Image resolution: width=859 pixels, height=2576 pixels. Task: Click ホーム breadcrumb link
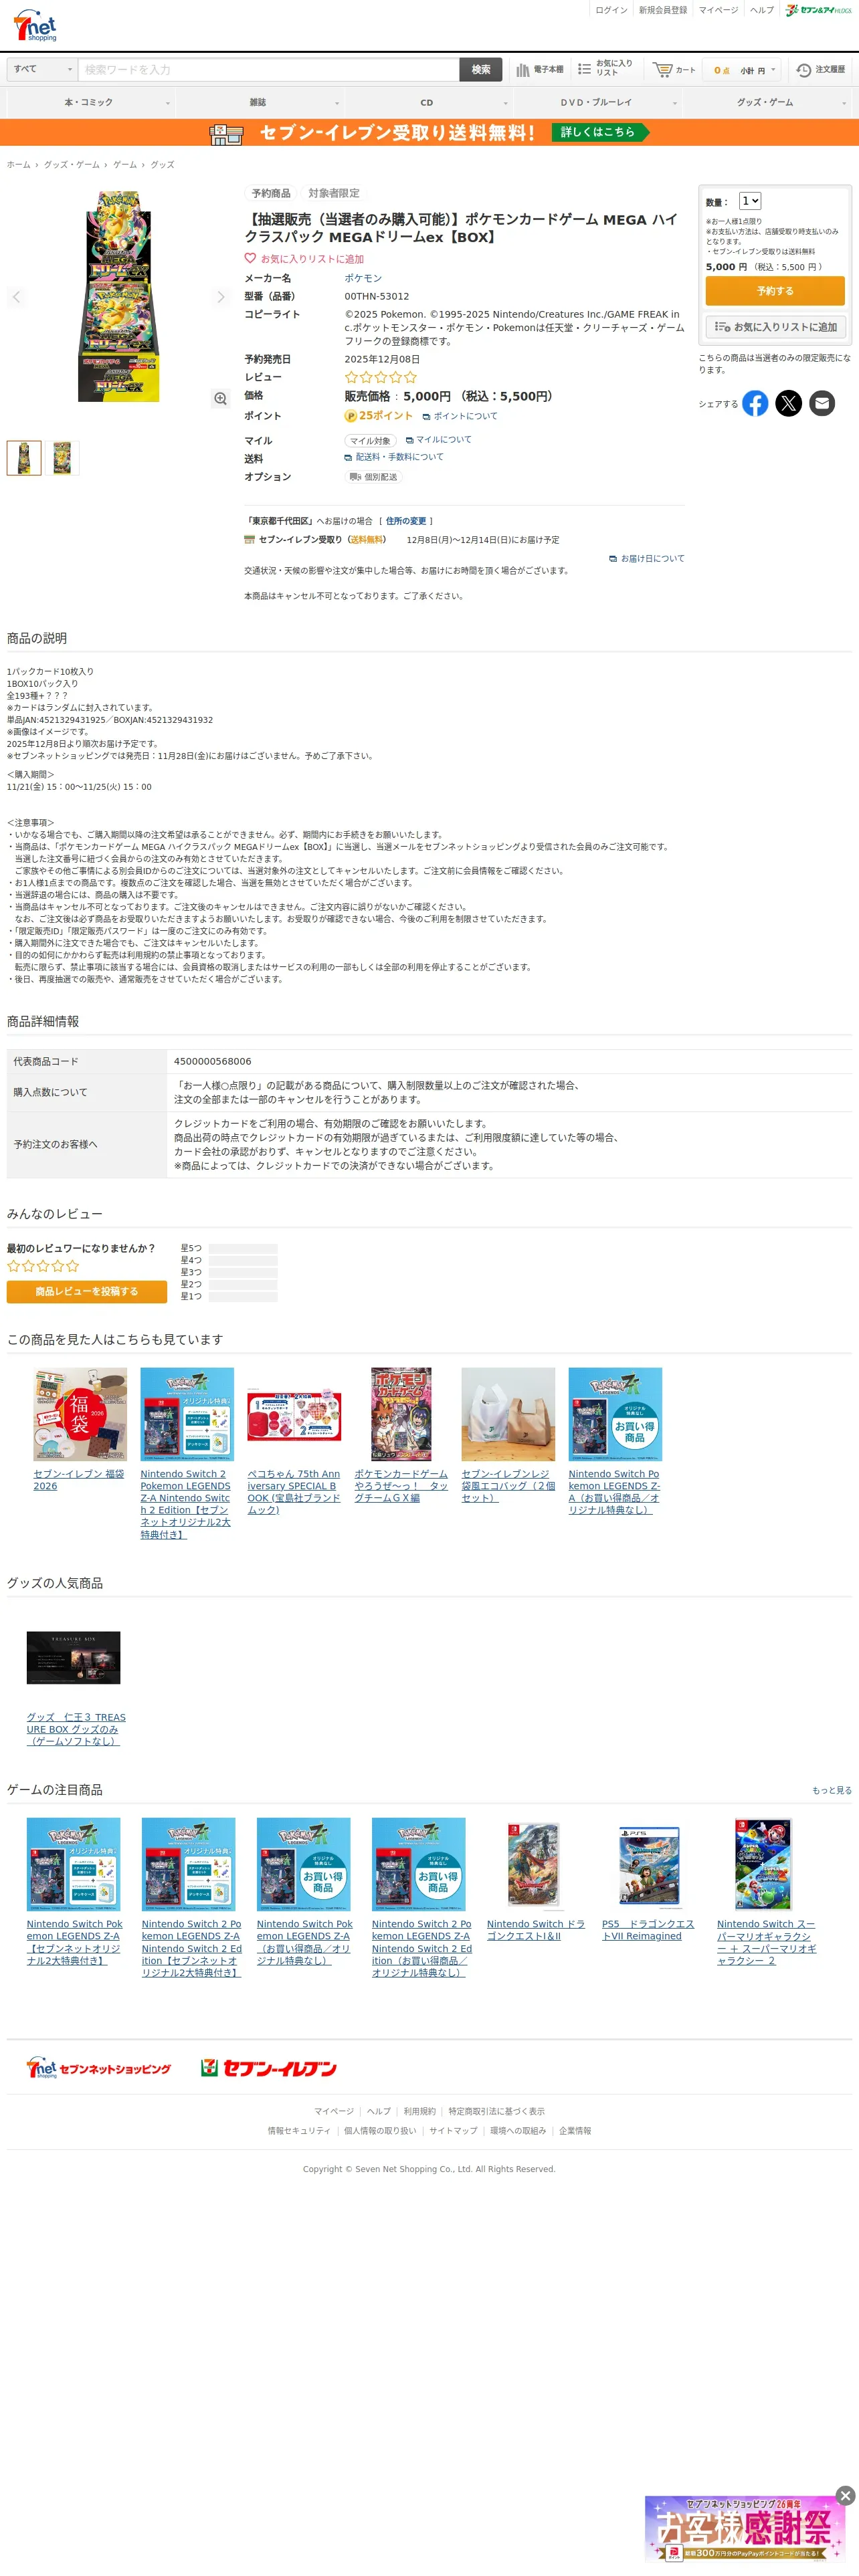(x=18, y=165)
